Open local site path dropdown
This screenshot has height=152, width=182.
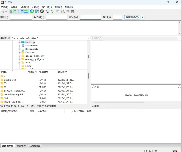89,38
